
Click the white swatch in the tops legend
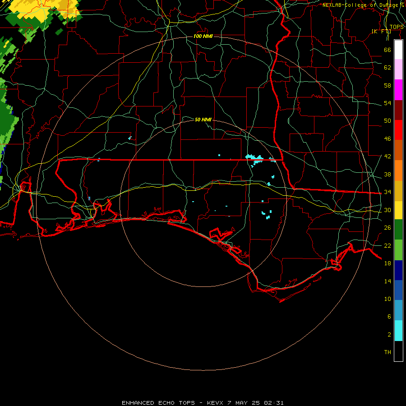398,50
